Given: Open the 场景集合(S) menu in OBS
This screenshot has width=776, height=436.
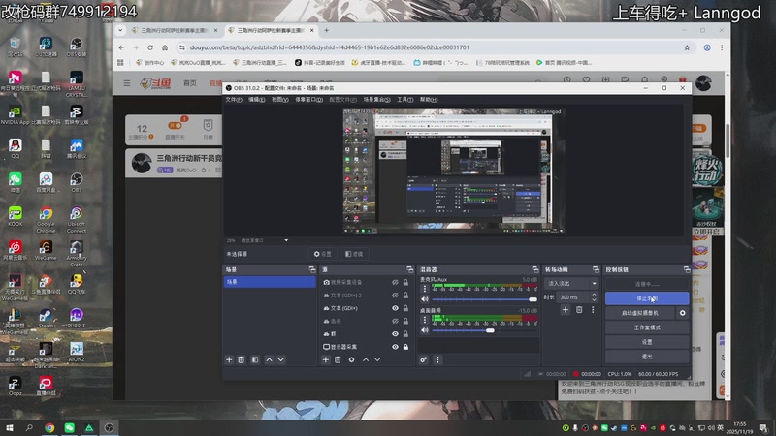Looking at the screenshot, I should pyautogui.click(x=376, y=100).
